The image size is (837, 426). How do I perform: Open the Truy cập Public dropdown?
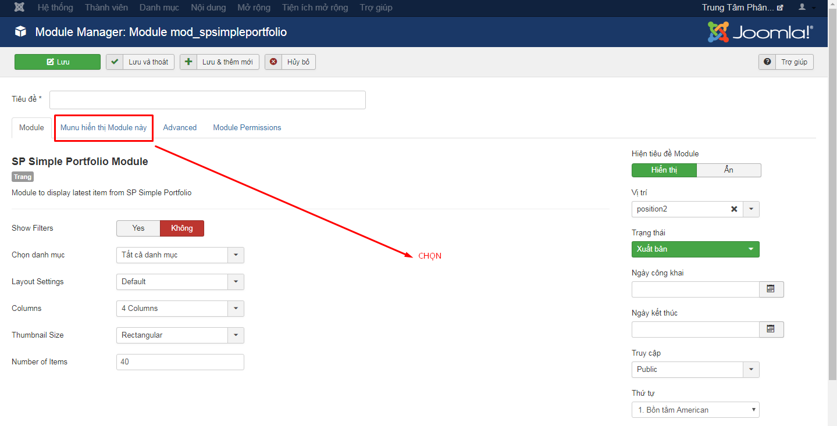pos(696,369)
